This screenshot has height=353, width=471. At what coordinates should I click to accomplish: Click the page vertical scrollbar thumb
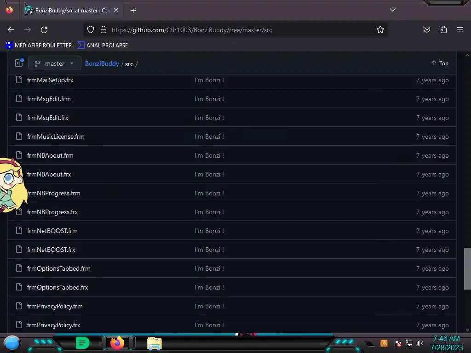pos(467,268)
